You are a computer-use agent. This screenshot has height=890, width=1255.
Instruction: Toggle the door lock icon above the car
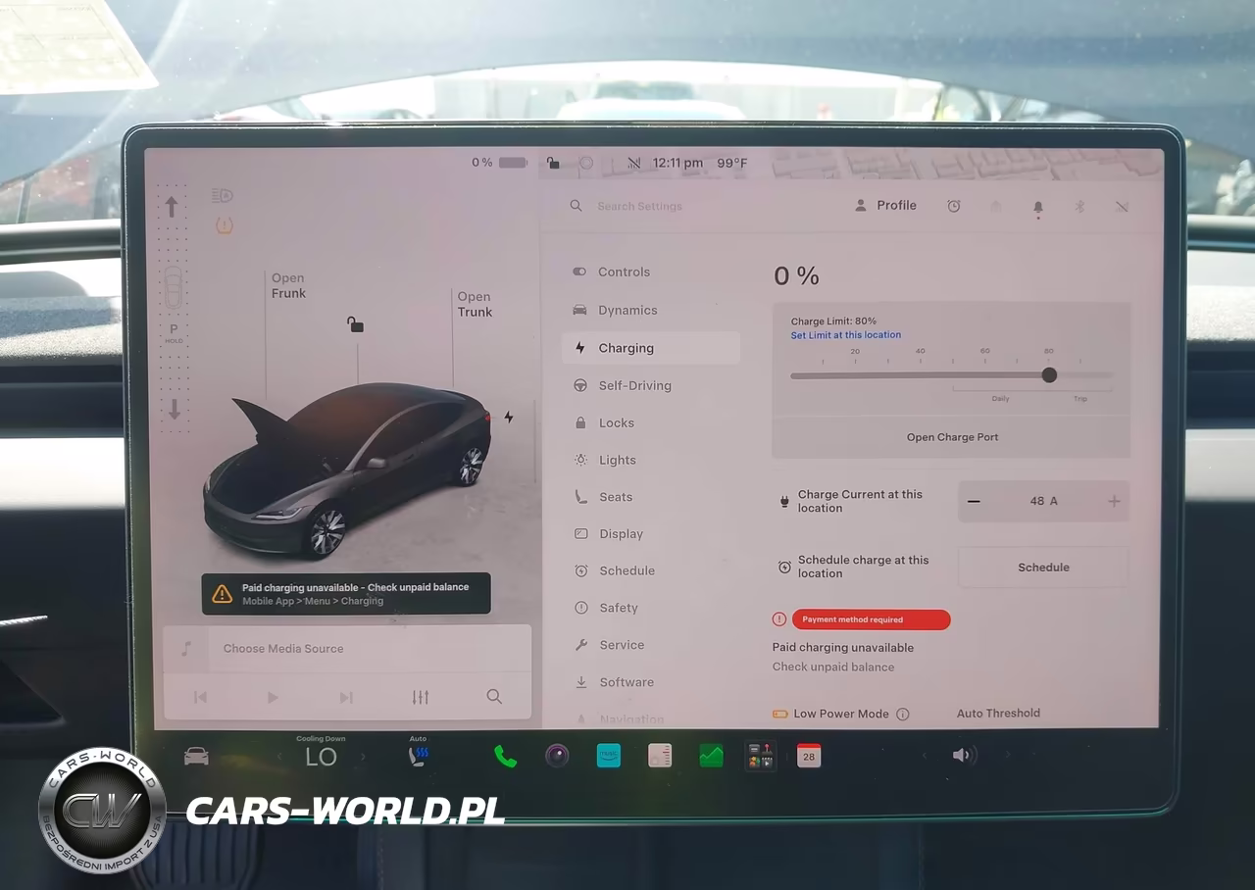355,323
